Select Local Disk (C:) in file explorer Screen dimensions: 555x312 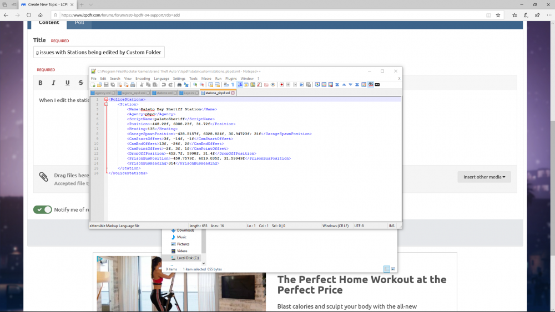pyautogui.click(x=188, y=258)
